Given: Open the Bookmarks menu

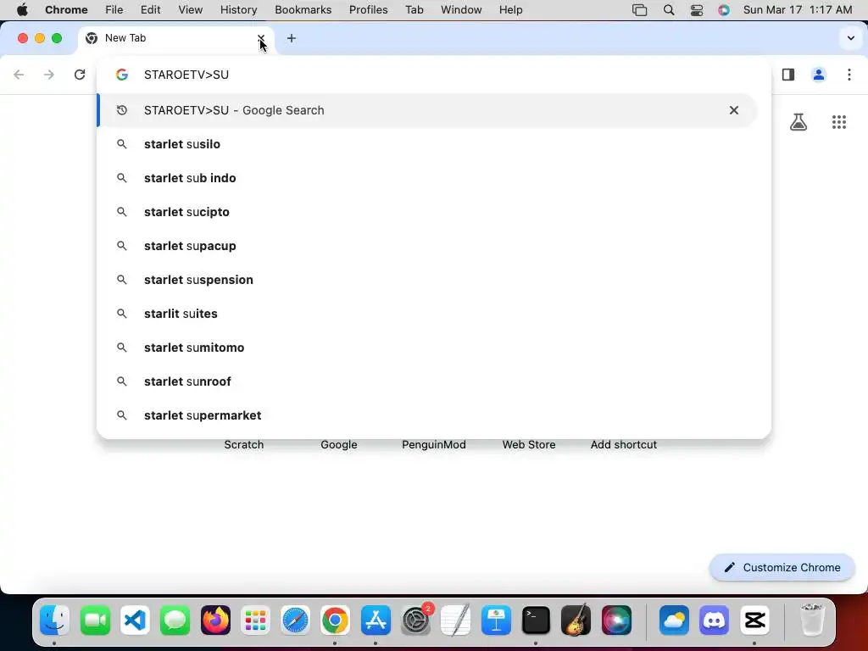Looking at the screenshot, I should tap(303, 10).
